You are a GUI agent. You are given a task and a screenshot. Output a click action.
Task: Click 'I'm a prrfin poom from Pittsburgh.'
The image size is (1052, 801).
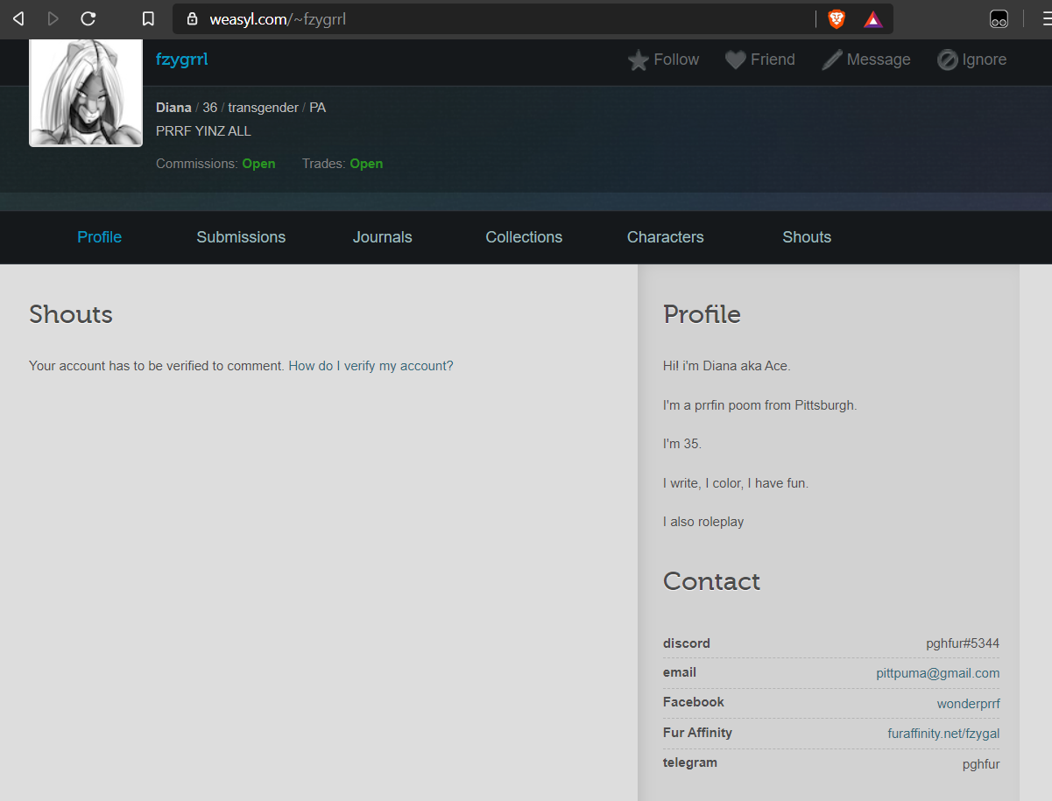[760, 405]
